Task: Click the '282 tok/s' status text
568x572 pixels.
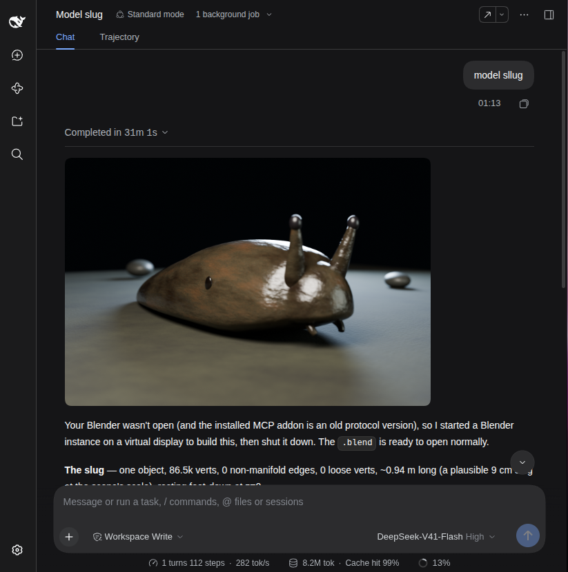Action: tap(253, 563)
